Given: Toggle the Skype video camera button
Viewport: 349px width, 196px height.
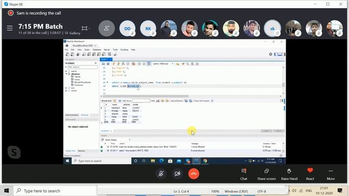Looking at the screenshot, I should pos(177,174).
